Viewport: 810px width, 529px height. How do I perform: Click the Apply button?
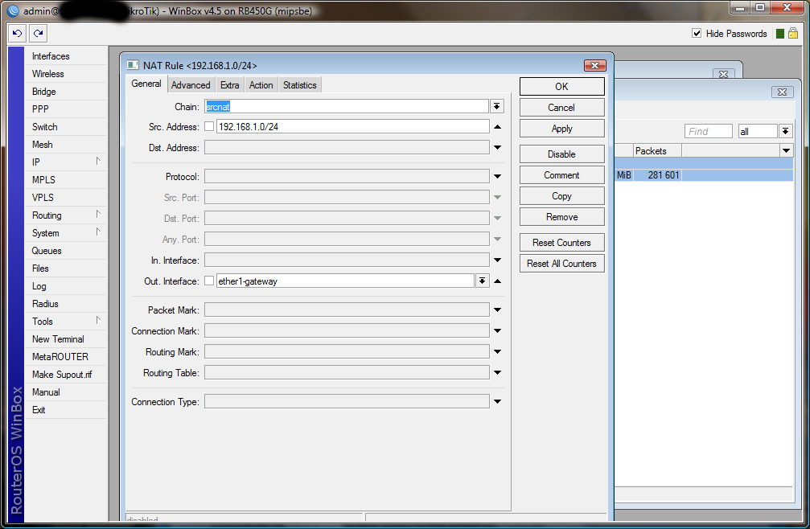pos(561,129)
